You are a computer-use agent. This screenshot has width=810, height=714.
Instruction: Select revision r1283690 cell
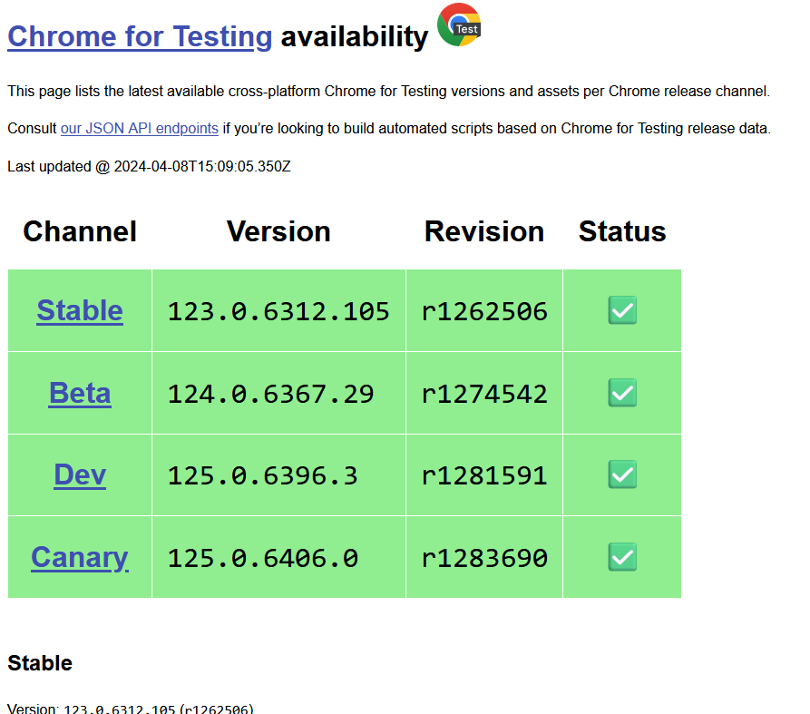[x=484, y=559]
